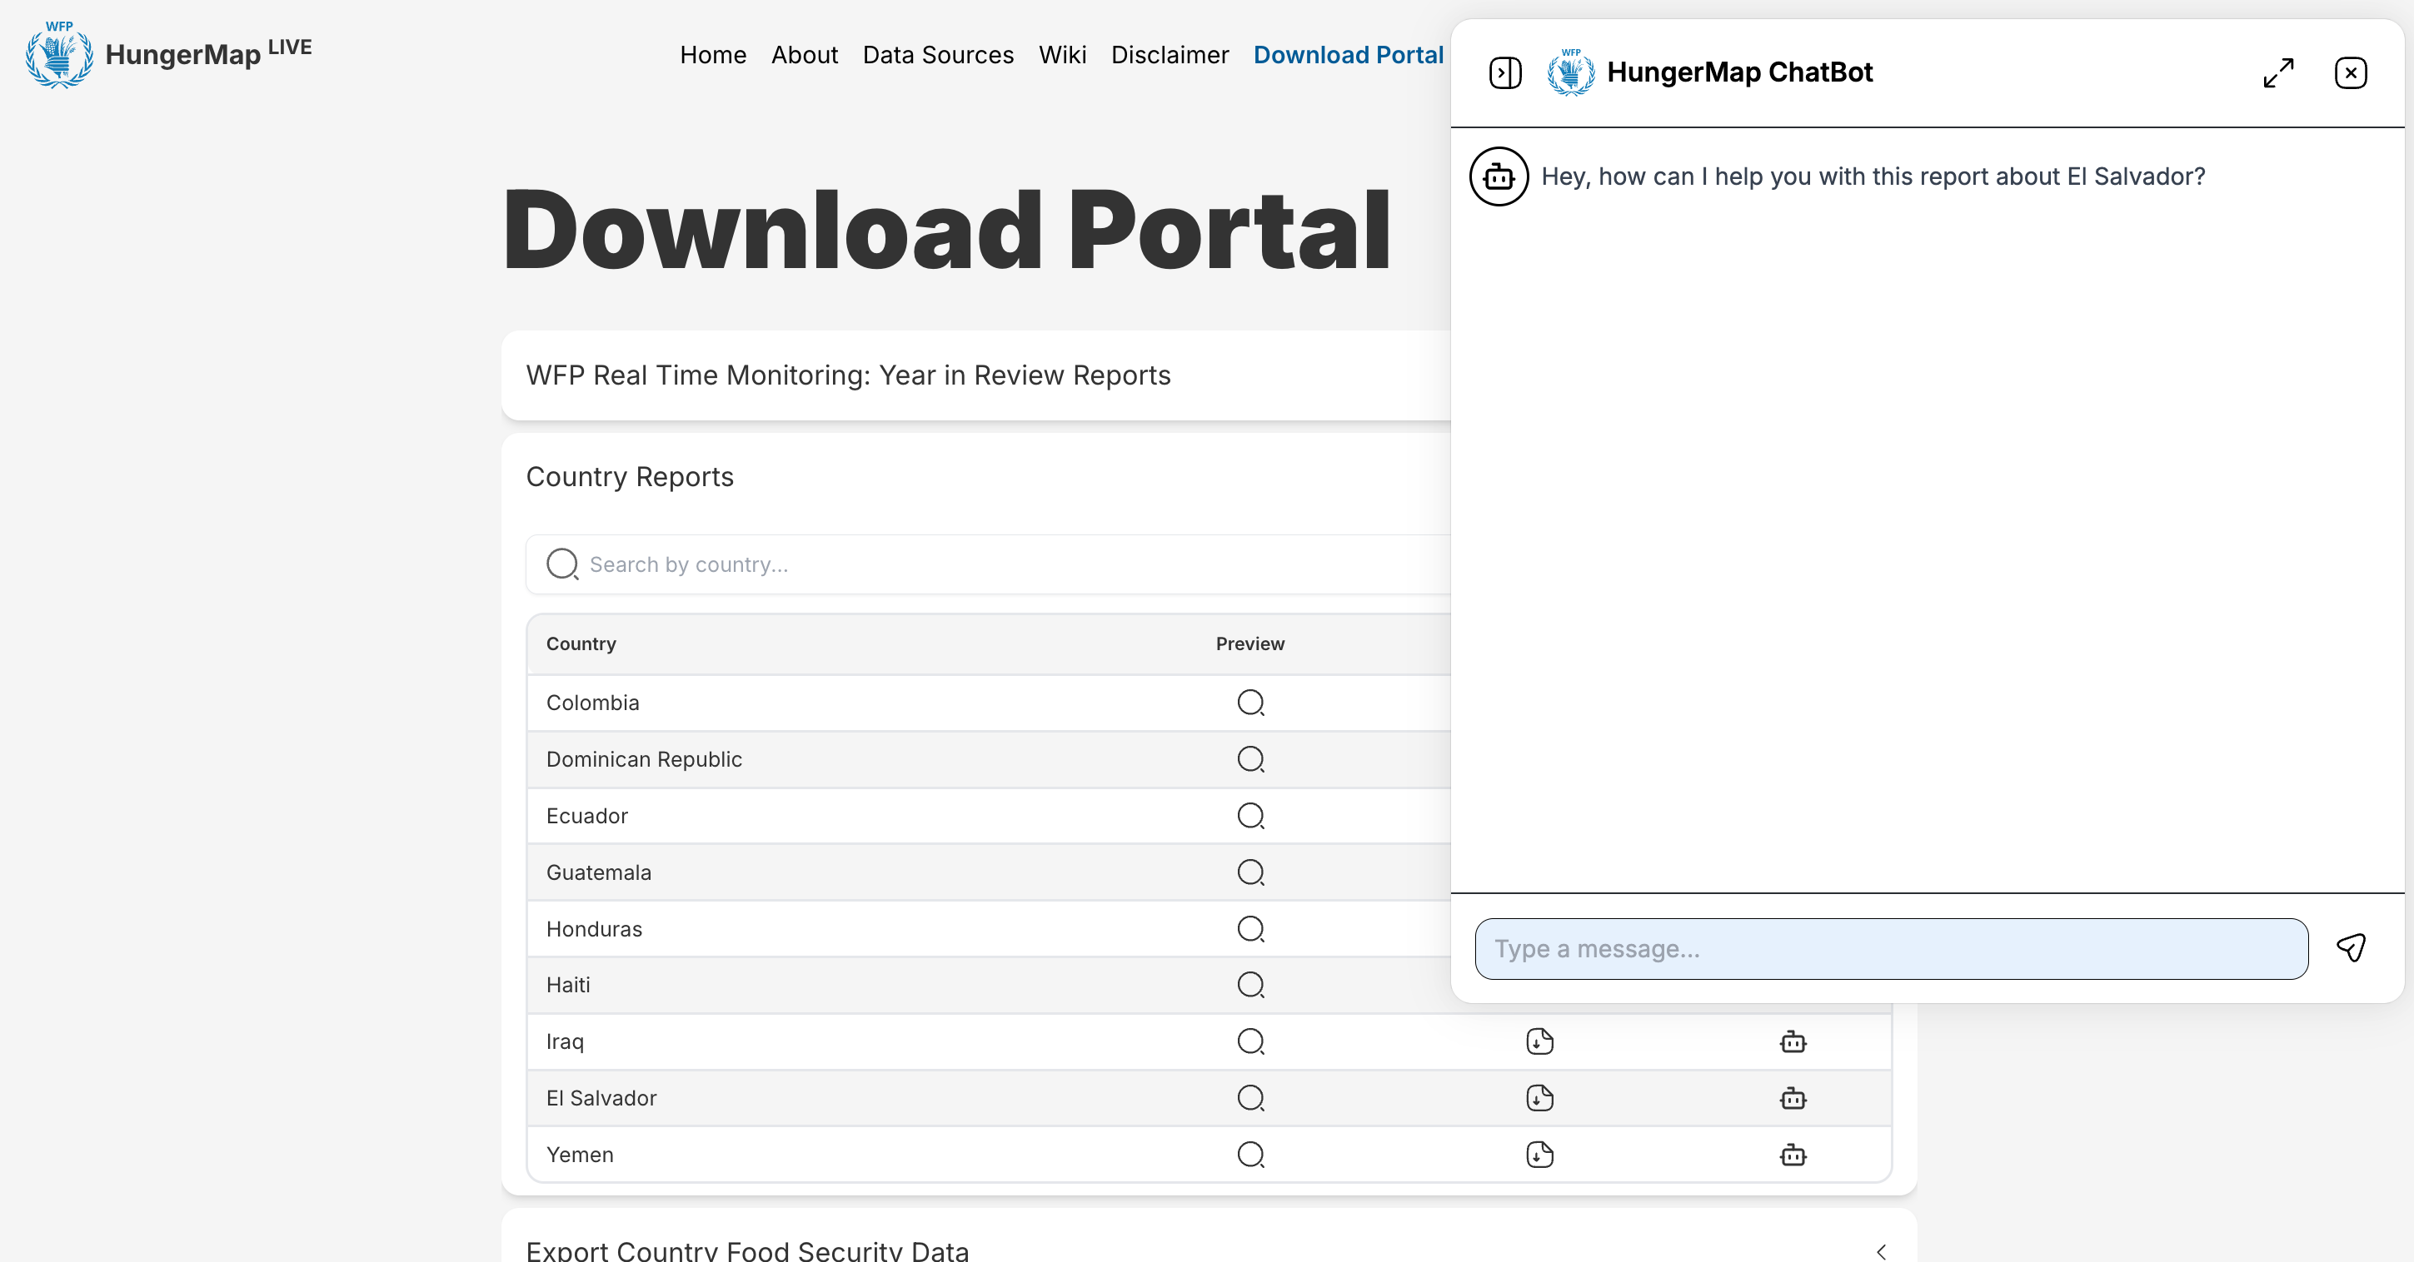
Task: Click the Download Portal page heading
Action: coord(946,231)
